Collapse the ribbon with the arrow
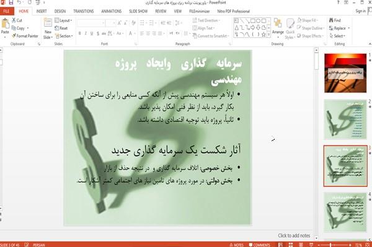The height and width of the screenshot is (247, 372). click(x=370, y=44)
